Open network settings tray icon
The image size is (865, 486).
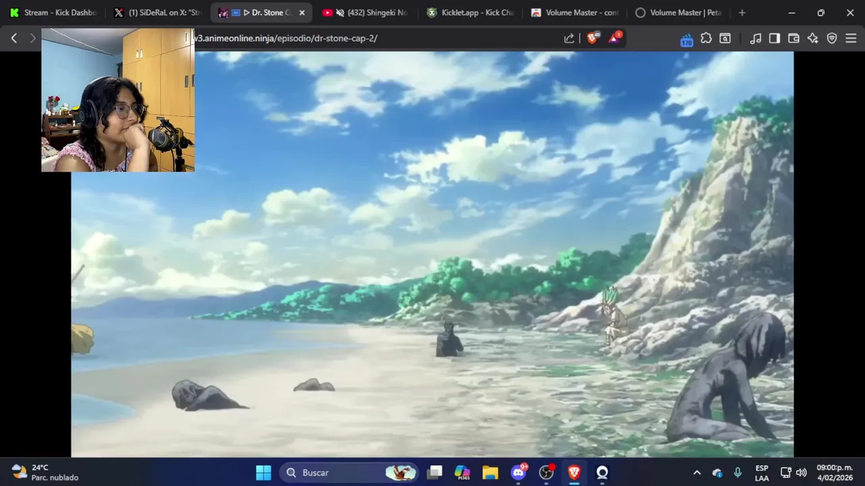point(786,473)
